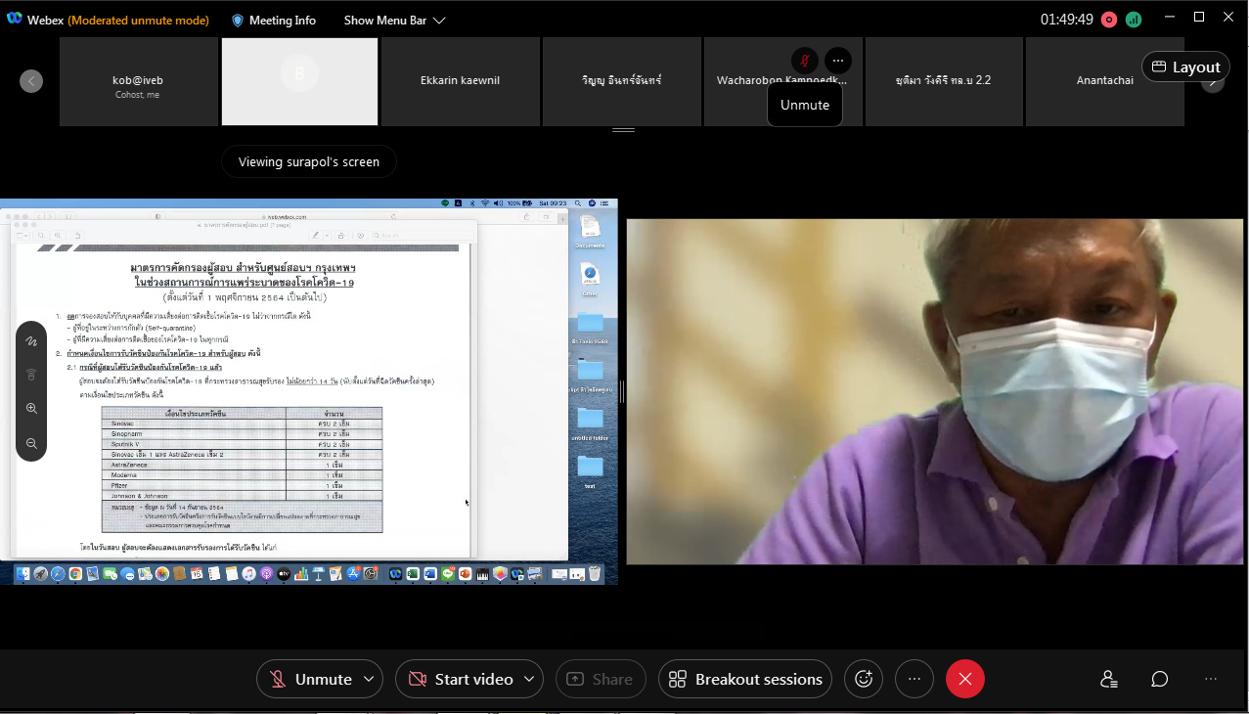Unmute Wacharobon using the tile's mic icon
Viewport: 1249px width, 714px height.
(x=804, y=61)
